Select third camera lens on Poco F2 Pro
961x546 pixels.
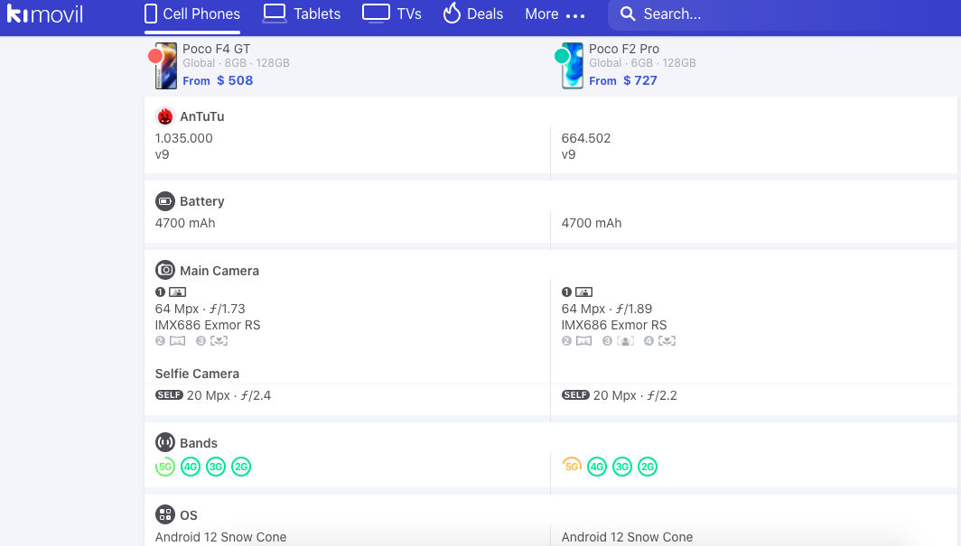619,341
